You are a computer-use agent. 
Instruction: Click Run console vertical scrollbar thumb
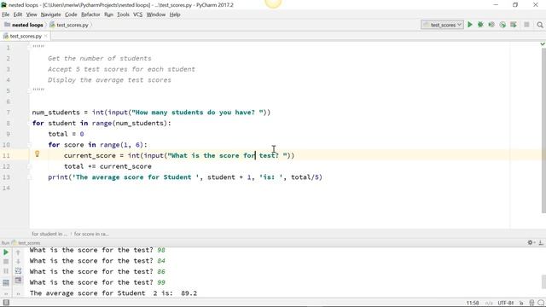tap(543, 282)
